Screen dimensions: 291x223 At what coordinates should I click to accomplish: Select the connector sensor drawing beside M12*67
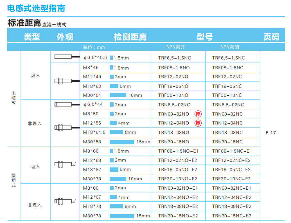(x=65, y=201)
